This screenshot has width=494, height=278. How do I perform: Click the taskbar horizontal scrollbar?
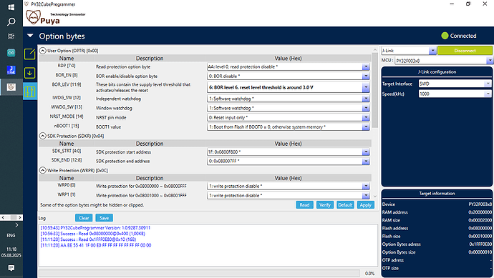coord(11,217)
